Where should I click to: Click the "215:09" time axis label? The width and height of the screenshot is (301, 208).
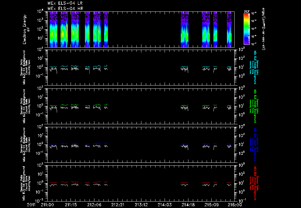pyautogui.click(x=211, y=205)
